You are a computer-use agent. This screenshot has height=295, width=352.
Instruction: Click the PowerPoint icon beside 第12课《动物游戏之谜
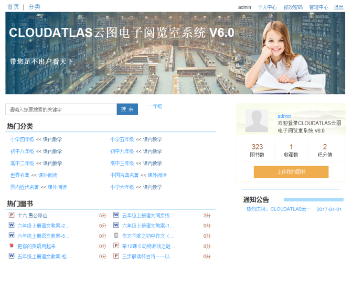coord(116,246)
